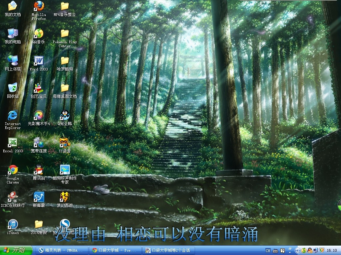Select the 哈罗酷狗 folder
The image size is (341, 255).
tap(65, 63)
